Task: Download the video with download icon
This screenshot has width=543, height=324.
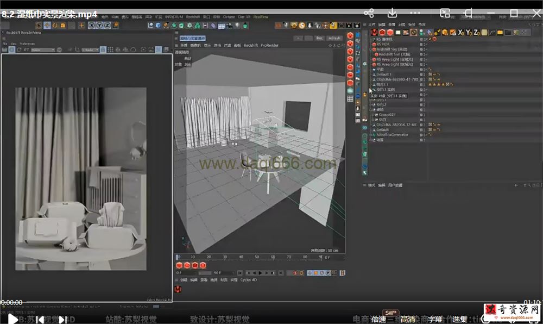Action: click(392, 13)
